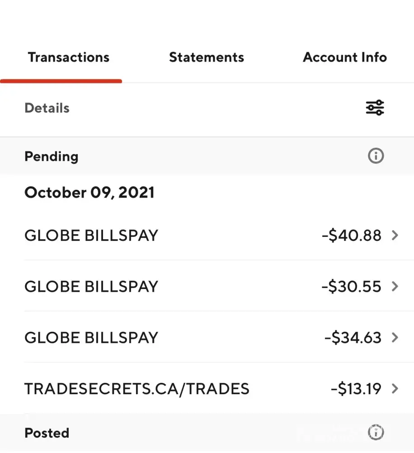Tap GLOBE BILLSPAY name on the -$40.88 row
This screenshot has width=414, height=453.
click(x=91, y=236)
